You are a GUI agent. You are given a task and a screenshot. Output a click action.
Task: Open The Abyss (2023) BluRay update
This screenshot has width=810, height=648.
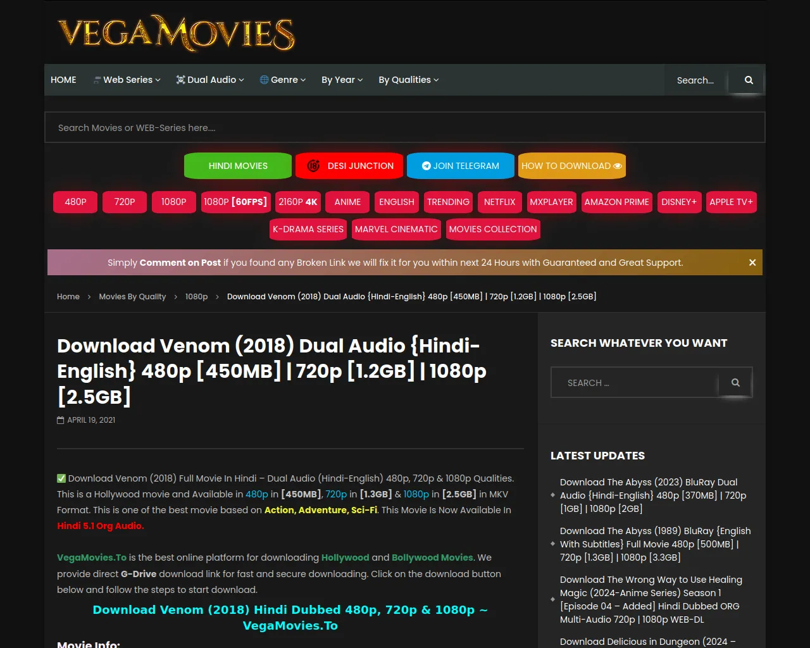653,495
